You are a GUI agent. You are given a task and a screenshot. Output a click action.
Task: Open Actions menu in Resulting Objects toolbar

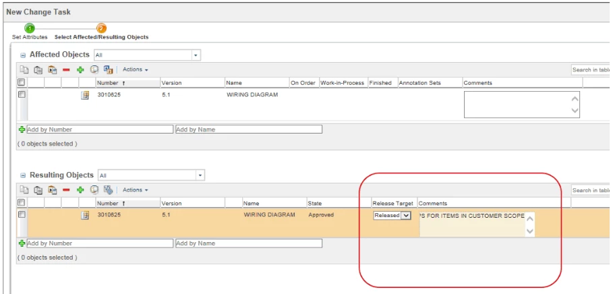[x=135, y=190]
